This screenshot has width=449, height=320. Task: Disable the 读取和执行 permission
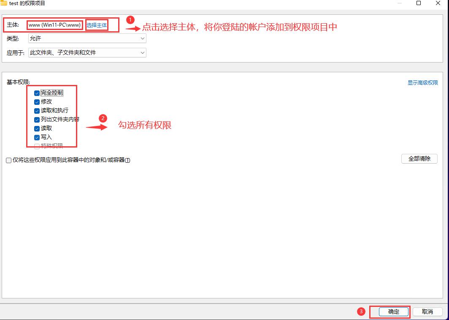pos(37,110)
